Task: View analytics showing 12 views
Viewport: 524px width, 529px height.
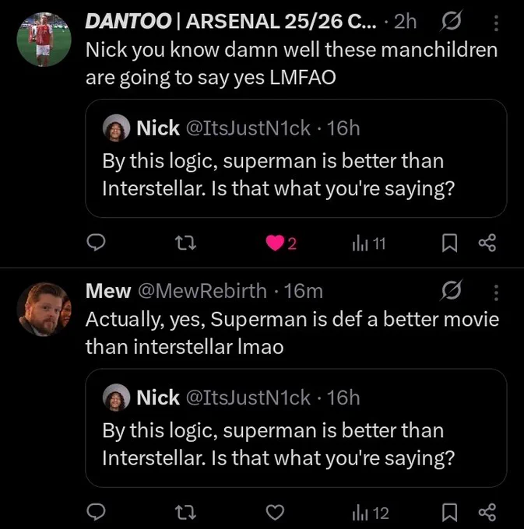Action: 371,513
